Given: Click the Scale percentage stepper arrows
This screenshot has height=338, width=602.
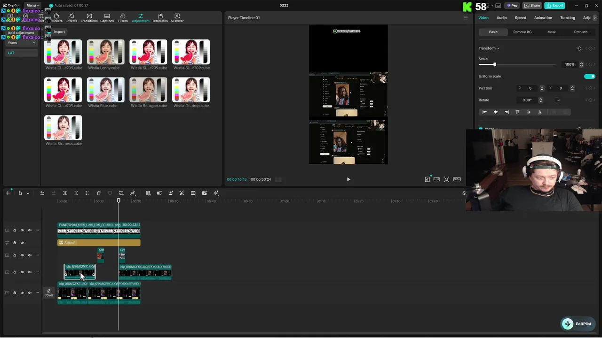Looking at the screenshot, I should tap(581, 64).
